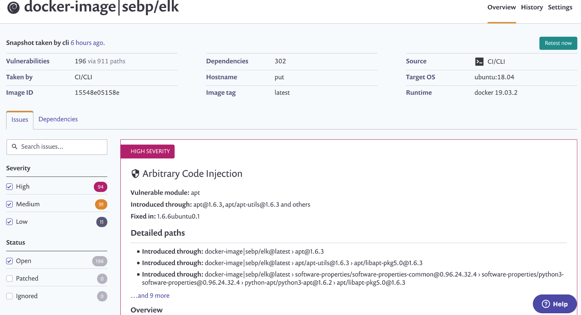
Task: Click the High count badge 94
Action: (x=101, y=187)
